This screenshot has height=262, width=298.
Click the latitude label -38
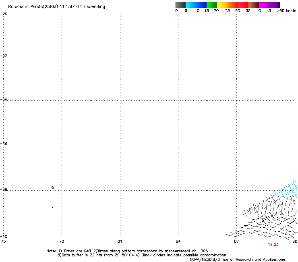point(4,189)
